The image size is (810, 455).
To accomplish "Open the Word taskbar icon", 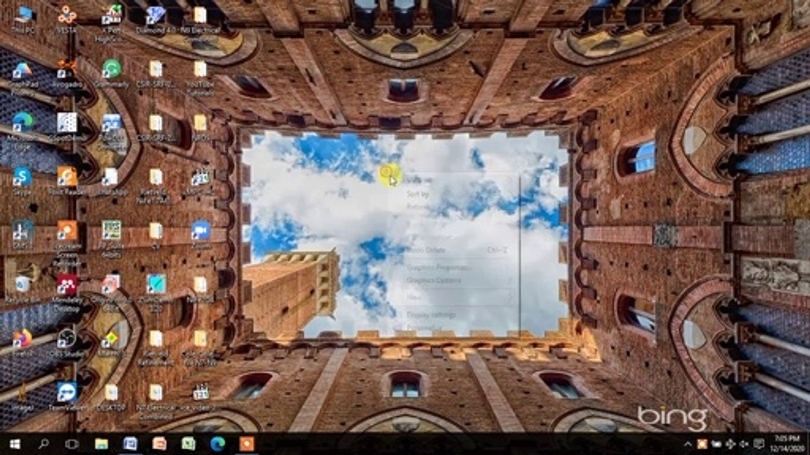I will pyautogui.click(x=130, y=444).
